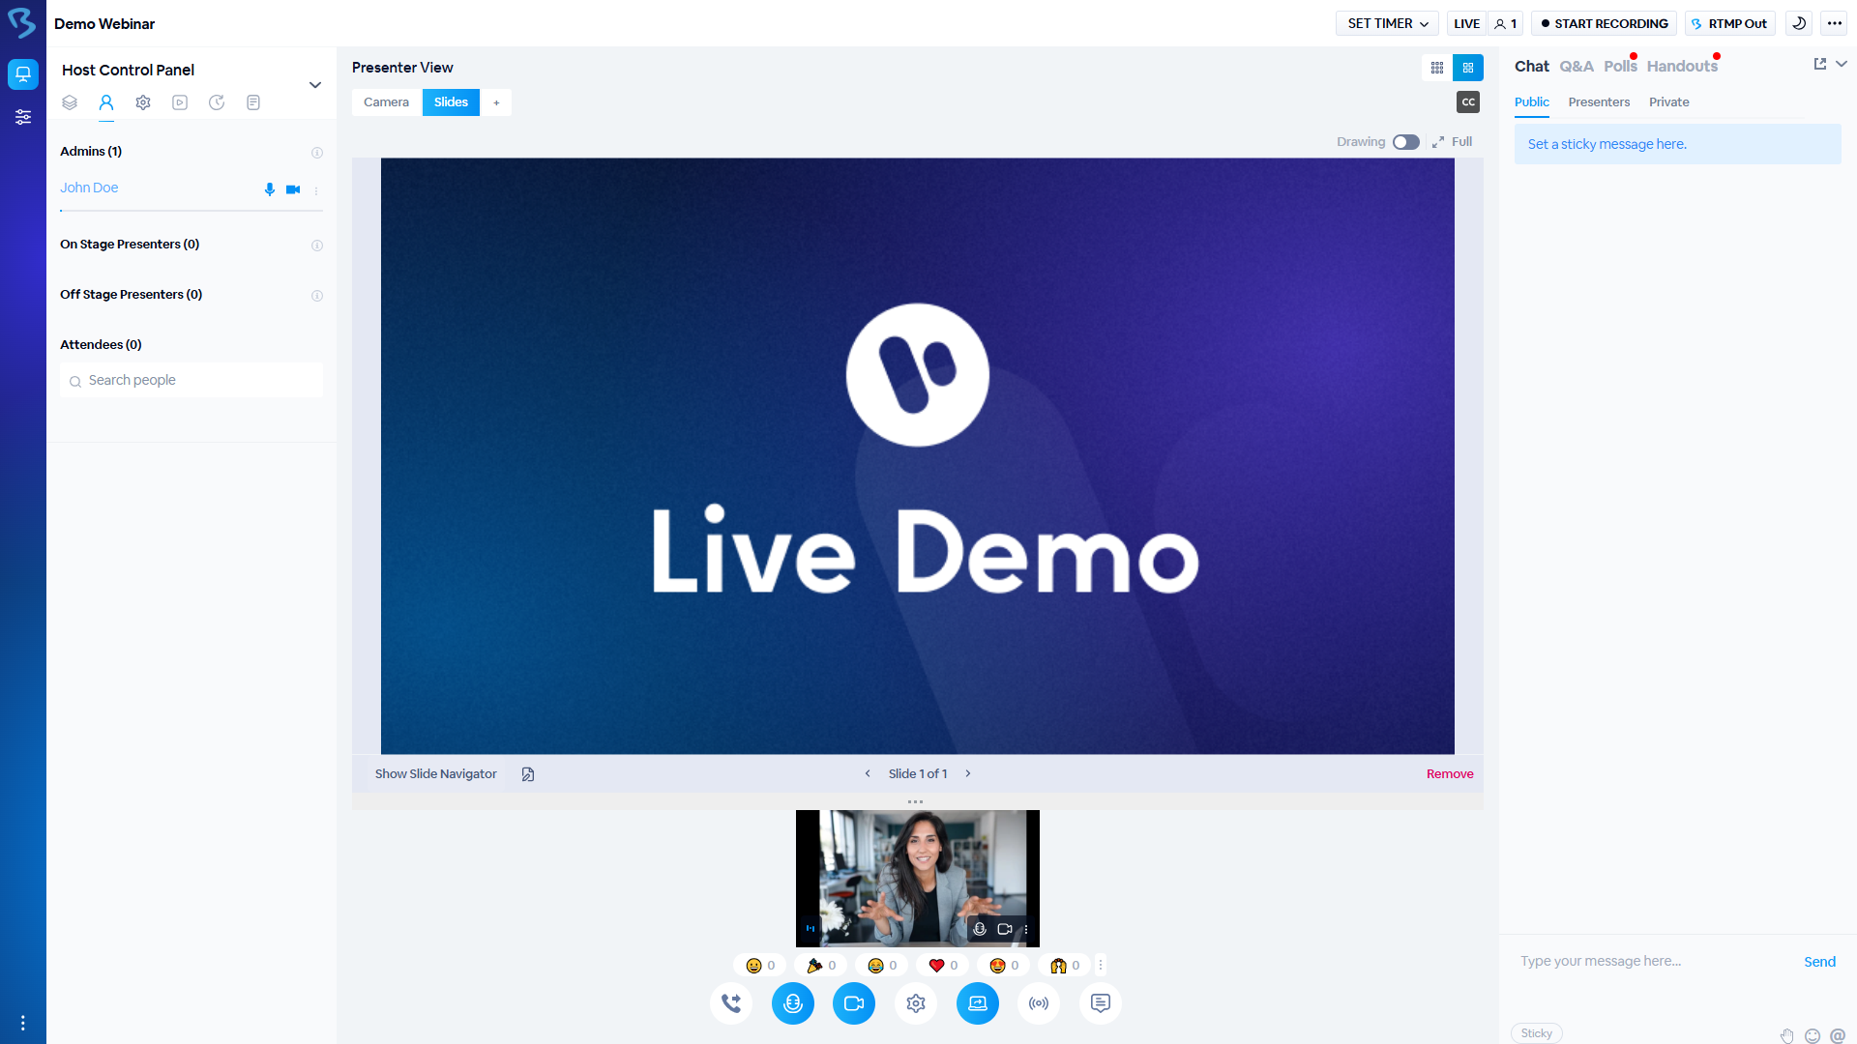The image size is (1857, 1044).
Task: Open the Polls tab
Action: click(x=1621, y=67)
